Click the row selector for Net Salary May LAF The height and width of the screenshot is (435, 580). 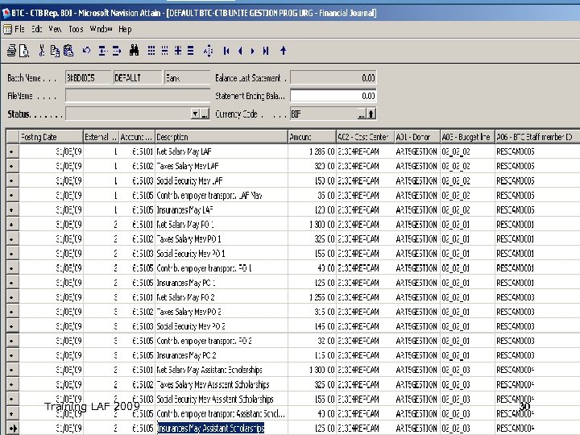pyautogui.click(x=12, y=151)
